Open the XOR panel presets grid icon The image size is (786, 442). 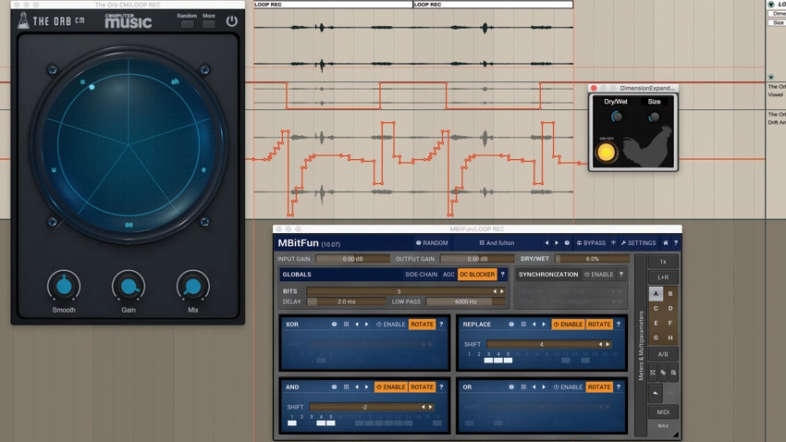(x=347, y=325)
